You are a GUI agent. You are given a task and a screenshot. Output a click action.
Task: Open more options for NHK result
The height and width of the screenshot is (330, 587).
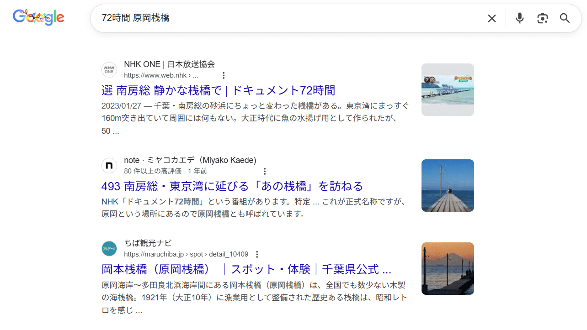224,76
